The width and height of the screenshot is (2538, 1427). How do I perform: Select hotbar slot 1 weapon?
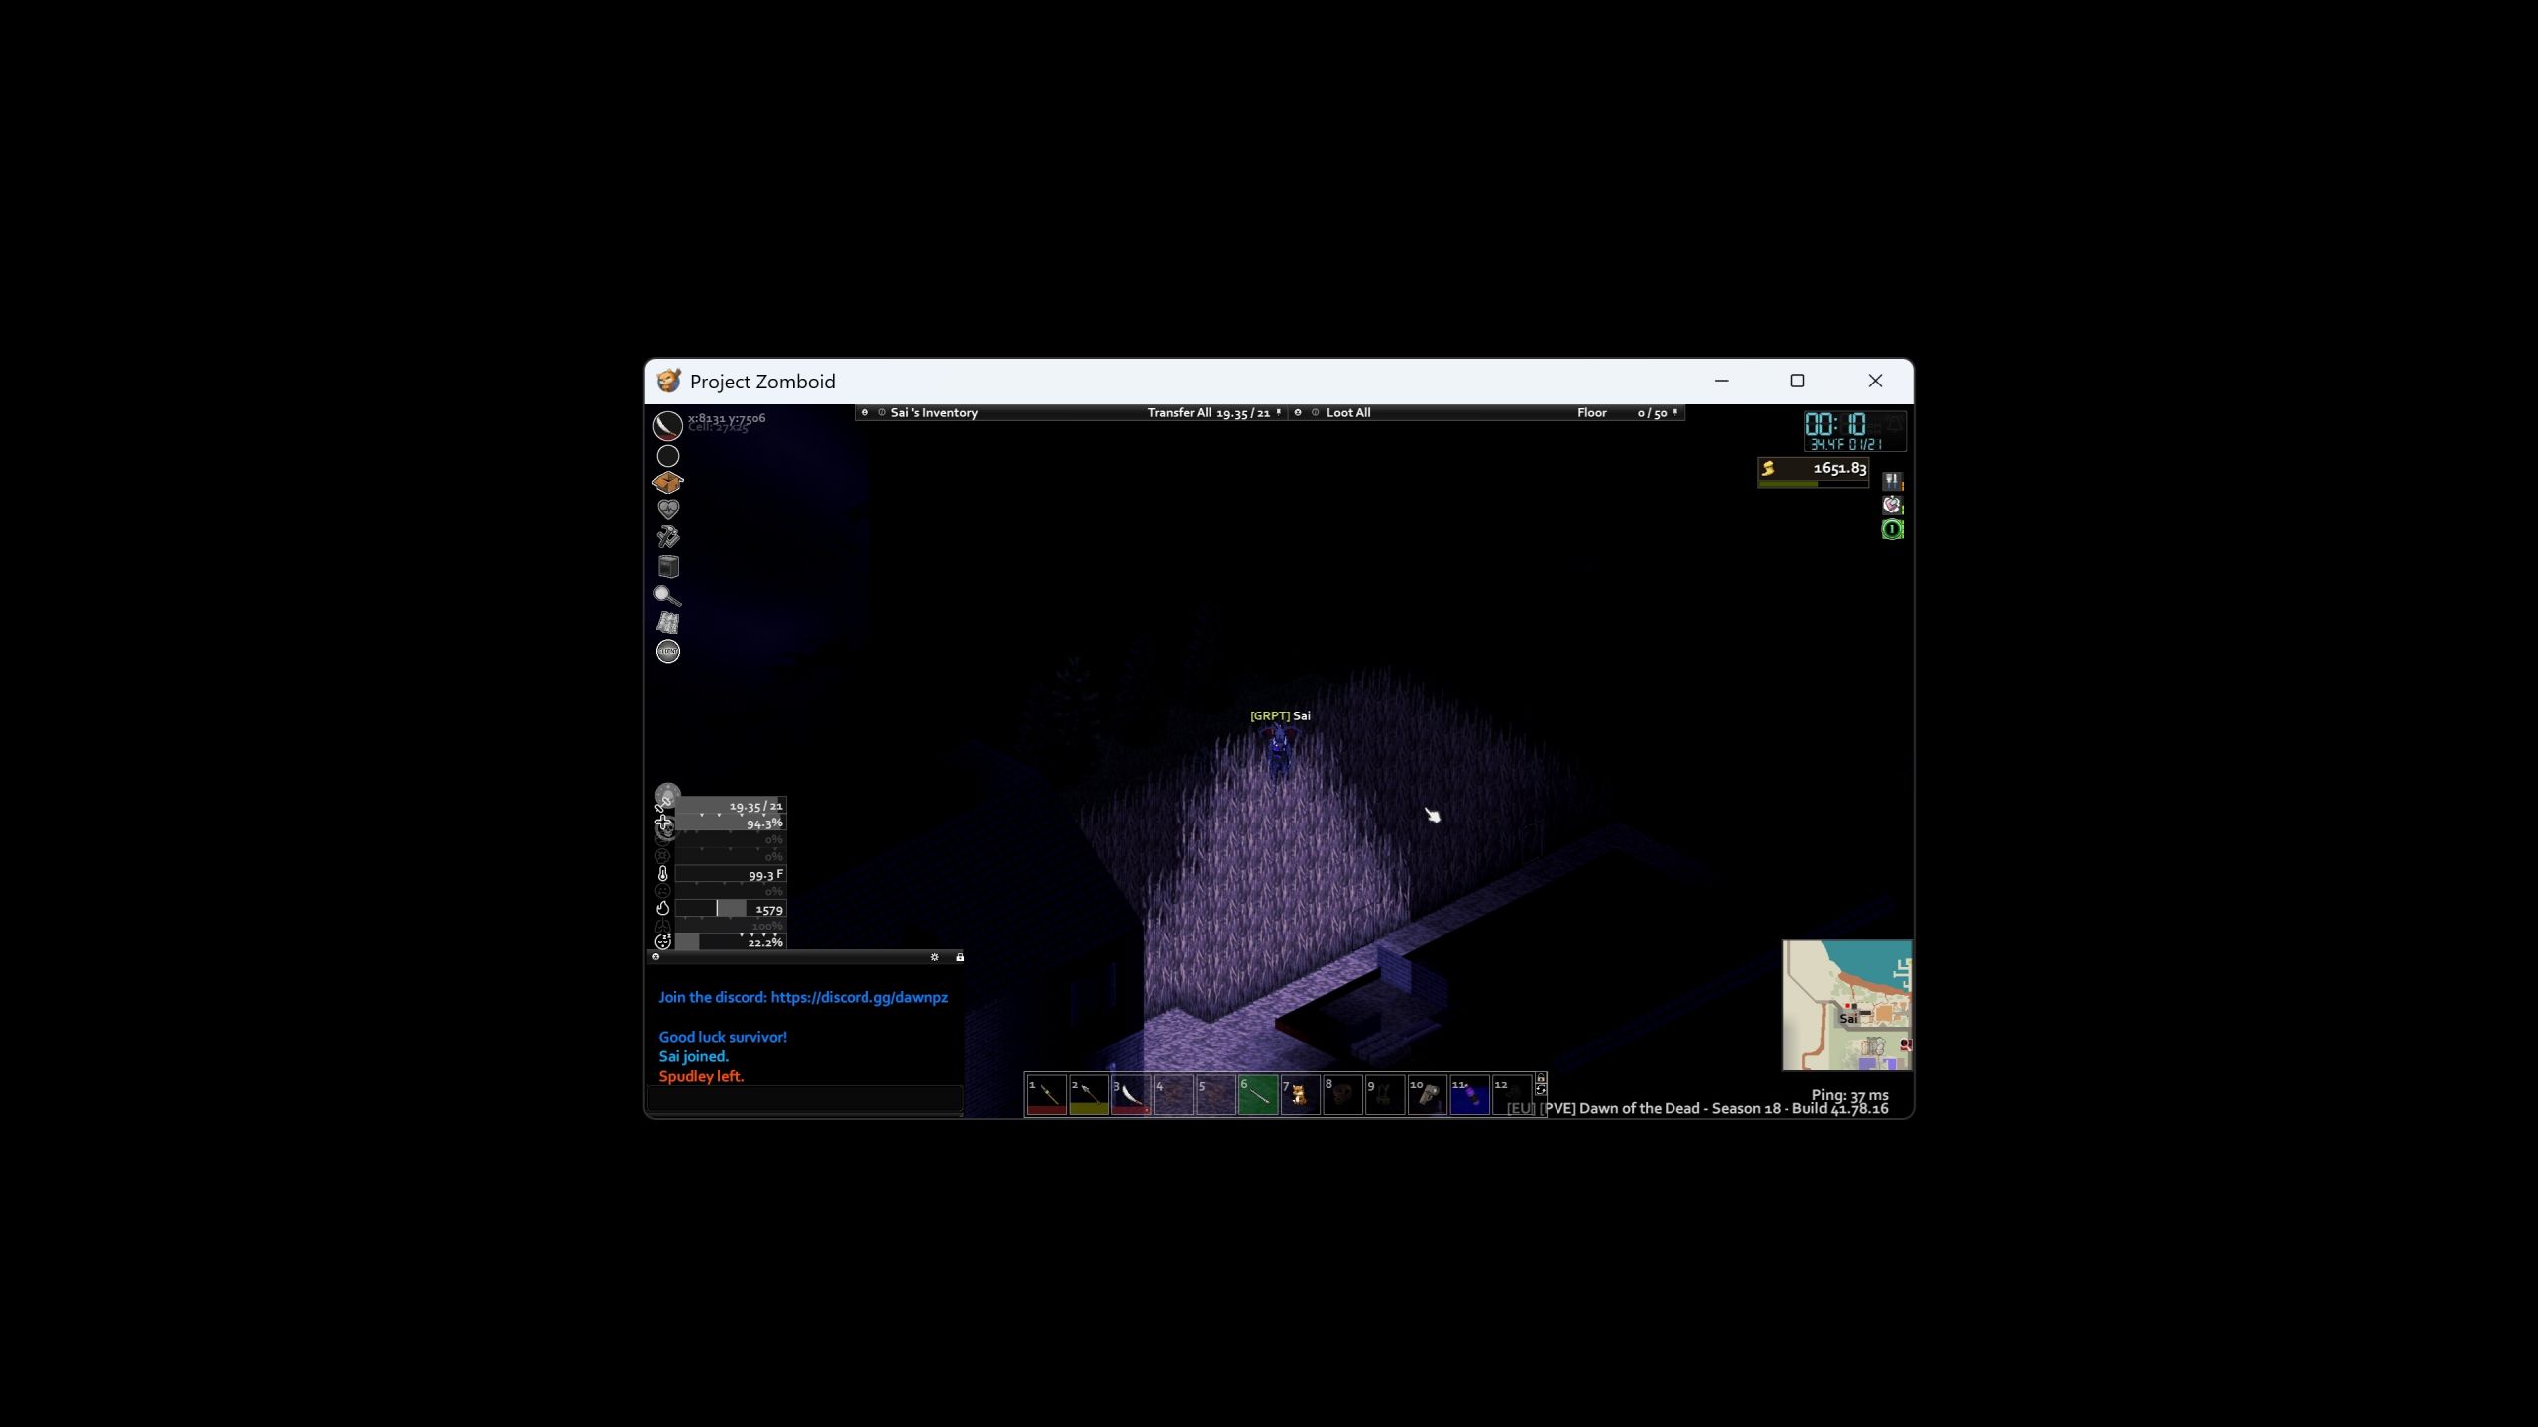(1047, 1095)
